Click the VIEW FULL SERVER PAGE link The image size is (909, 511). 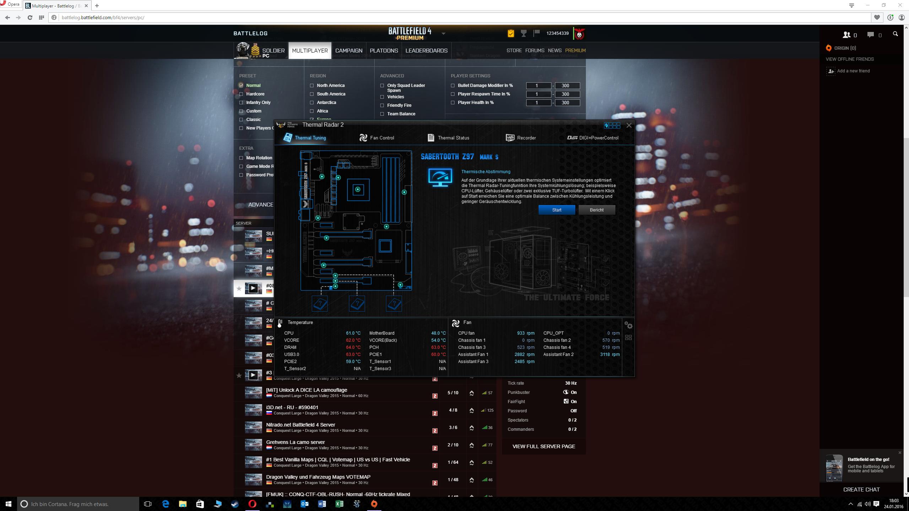click(543, 446)
